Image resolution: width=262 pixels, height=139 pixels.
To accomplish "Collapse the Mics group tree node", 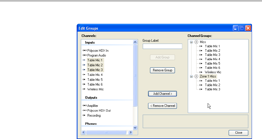I will (191, 42).
